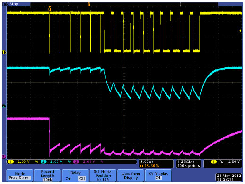The image size is (245, 184).
Task: Open Record Length 100k options
Action: pyautogui.click(x=48, y=176)
